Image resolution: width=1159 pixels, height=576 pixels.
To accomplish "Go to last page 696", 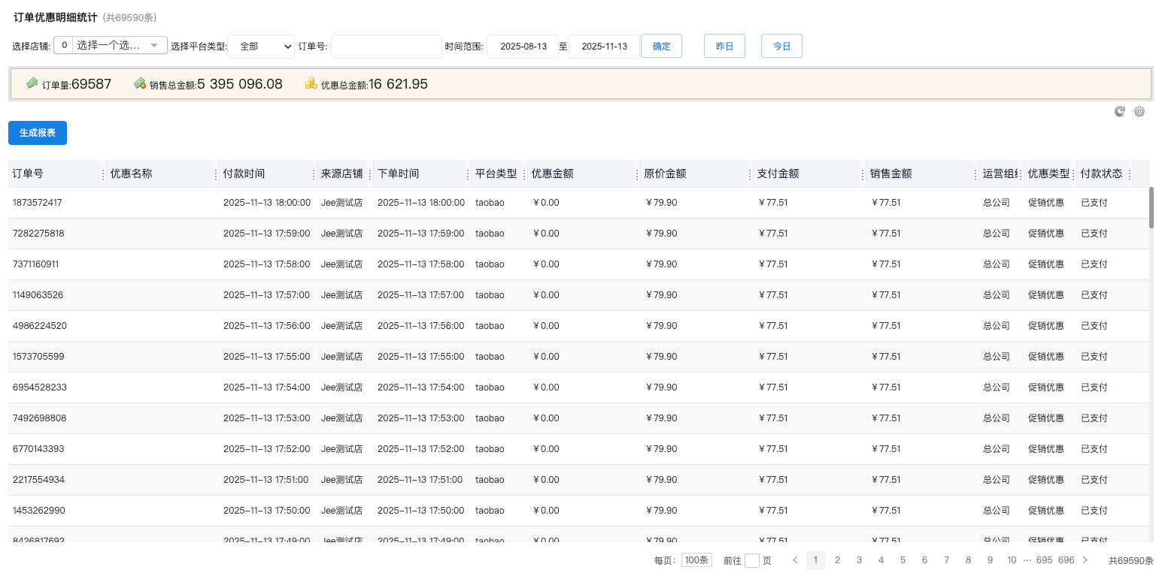I will pos(1066,560).
